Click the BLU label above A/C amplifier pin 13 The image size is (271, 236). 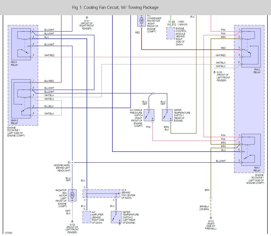[83, 206]
